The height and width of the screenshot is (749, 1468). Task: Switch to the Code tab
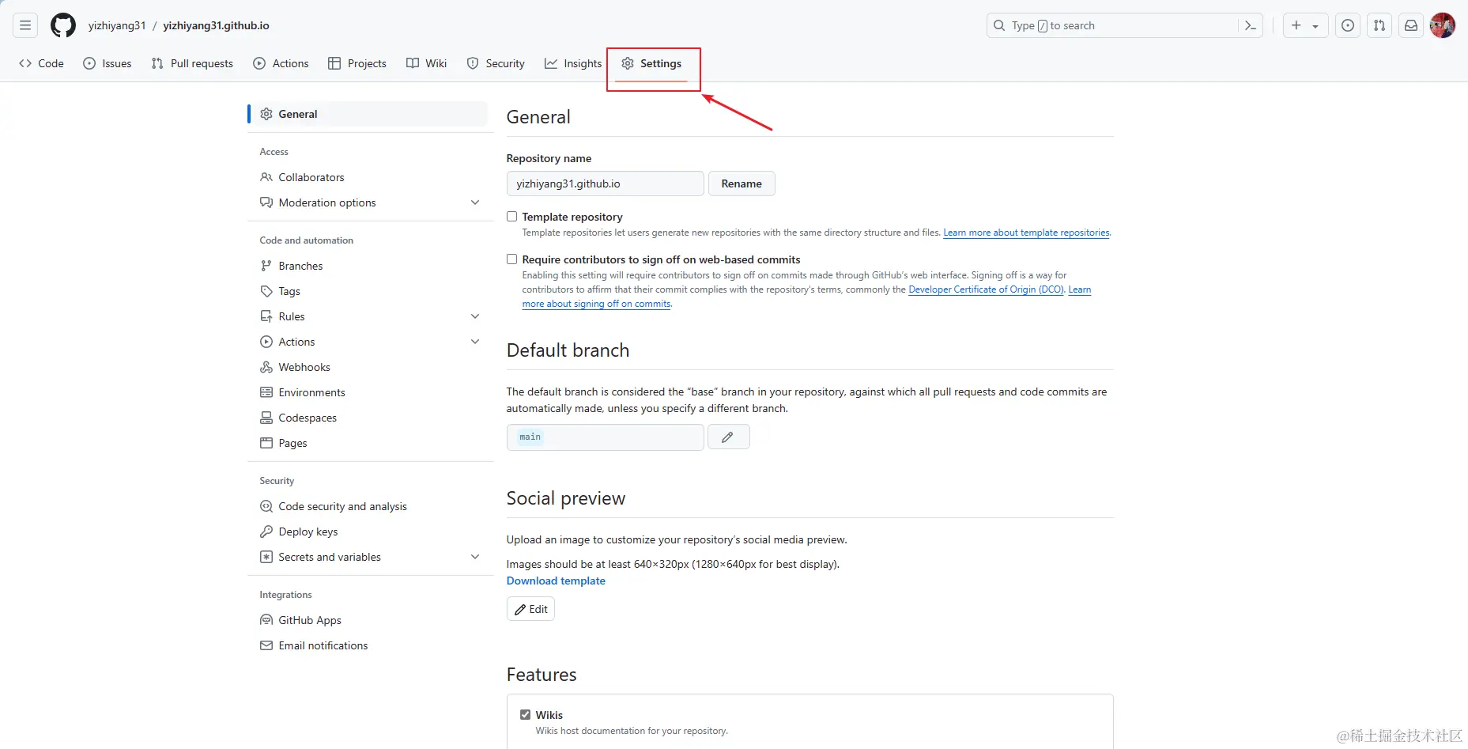pyautogui.click(x=41, y=63)
